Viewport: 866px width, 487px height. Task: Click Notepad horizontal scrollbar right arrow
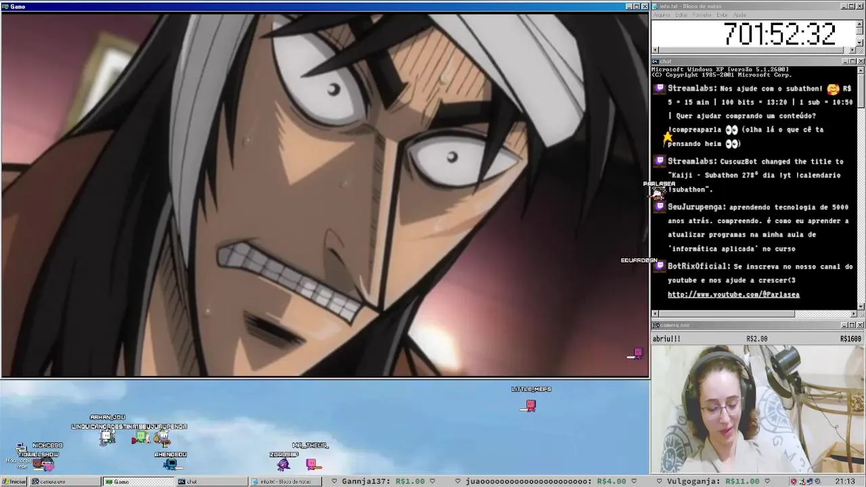click(852, 50)
